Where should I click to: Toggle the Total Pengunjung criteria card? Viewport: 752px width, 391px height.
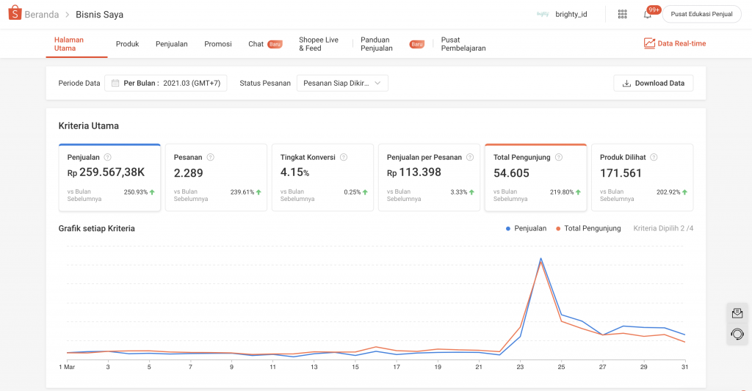(535, 178)
